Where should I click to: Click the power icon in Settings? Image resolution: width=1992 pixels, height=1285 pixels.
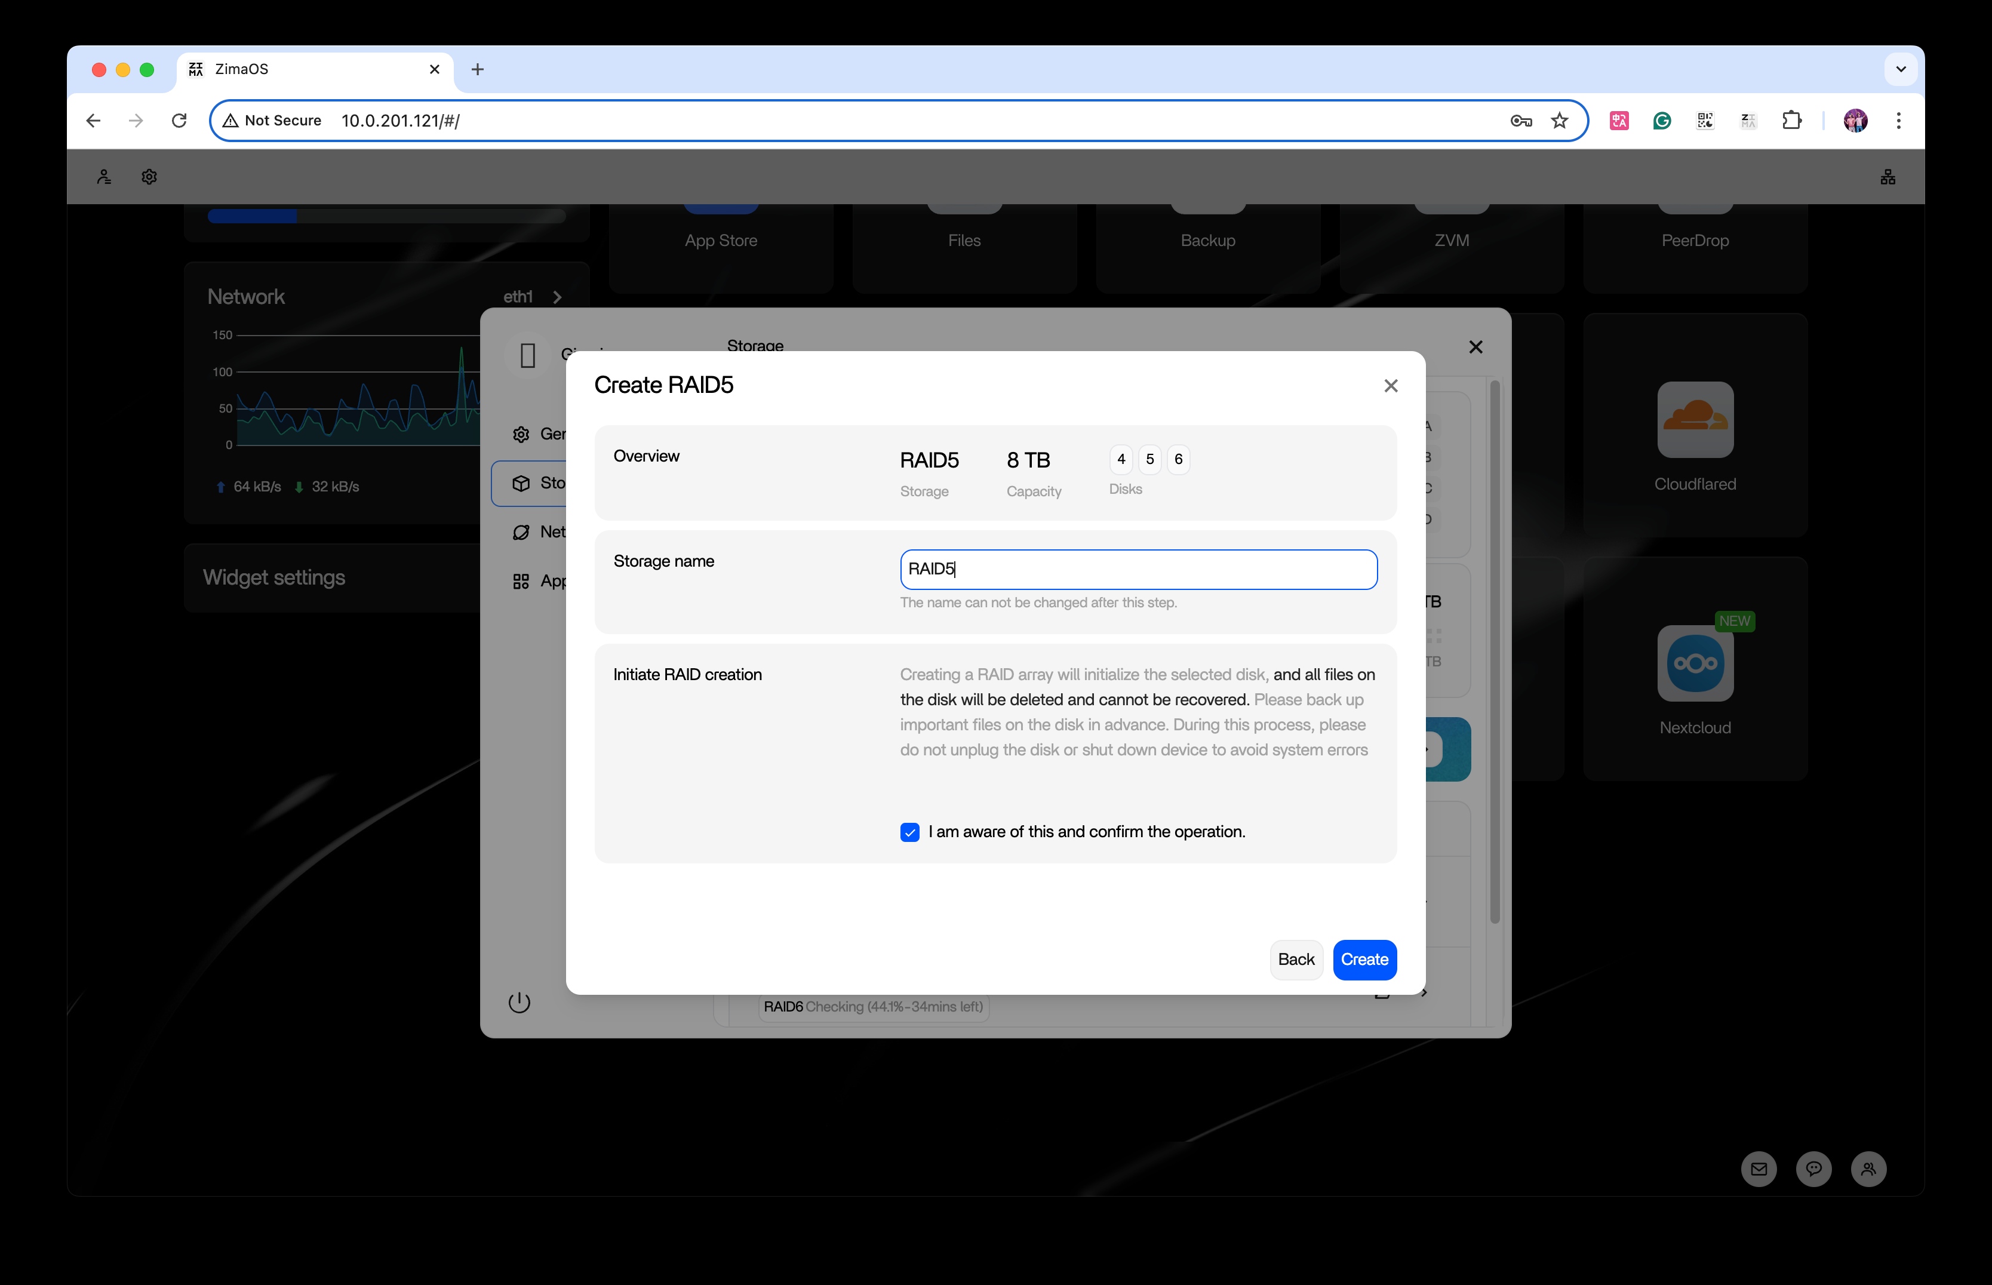519,1002
